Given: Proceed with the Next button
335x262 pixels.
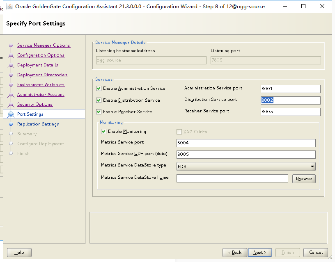Looking at the screenshot, I should coord(260,253).
